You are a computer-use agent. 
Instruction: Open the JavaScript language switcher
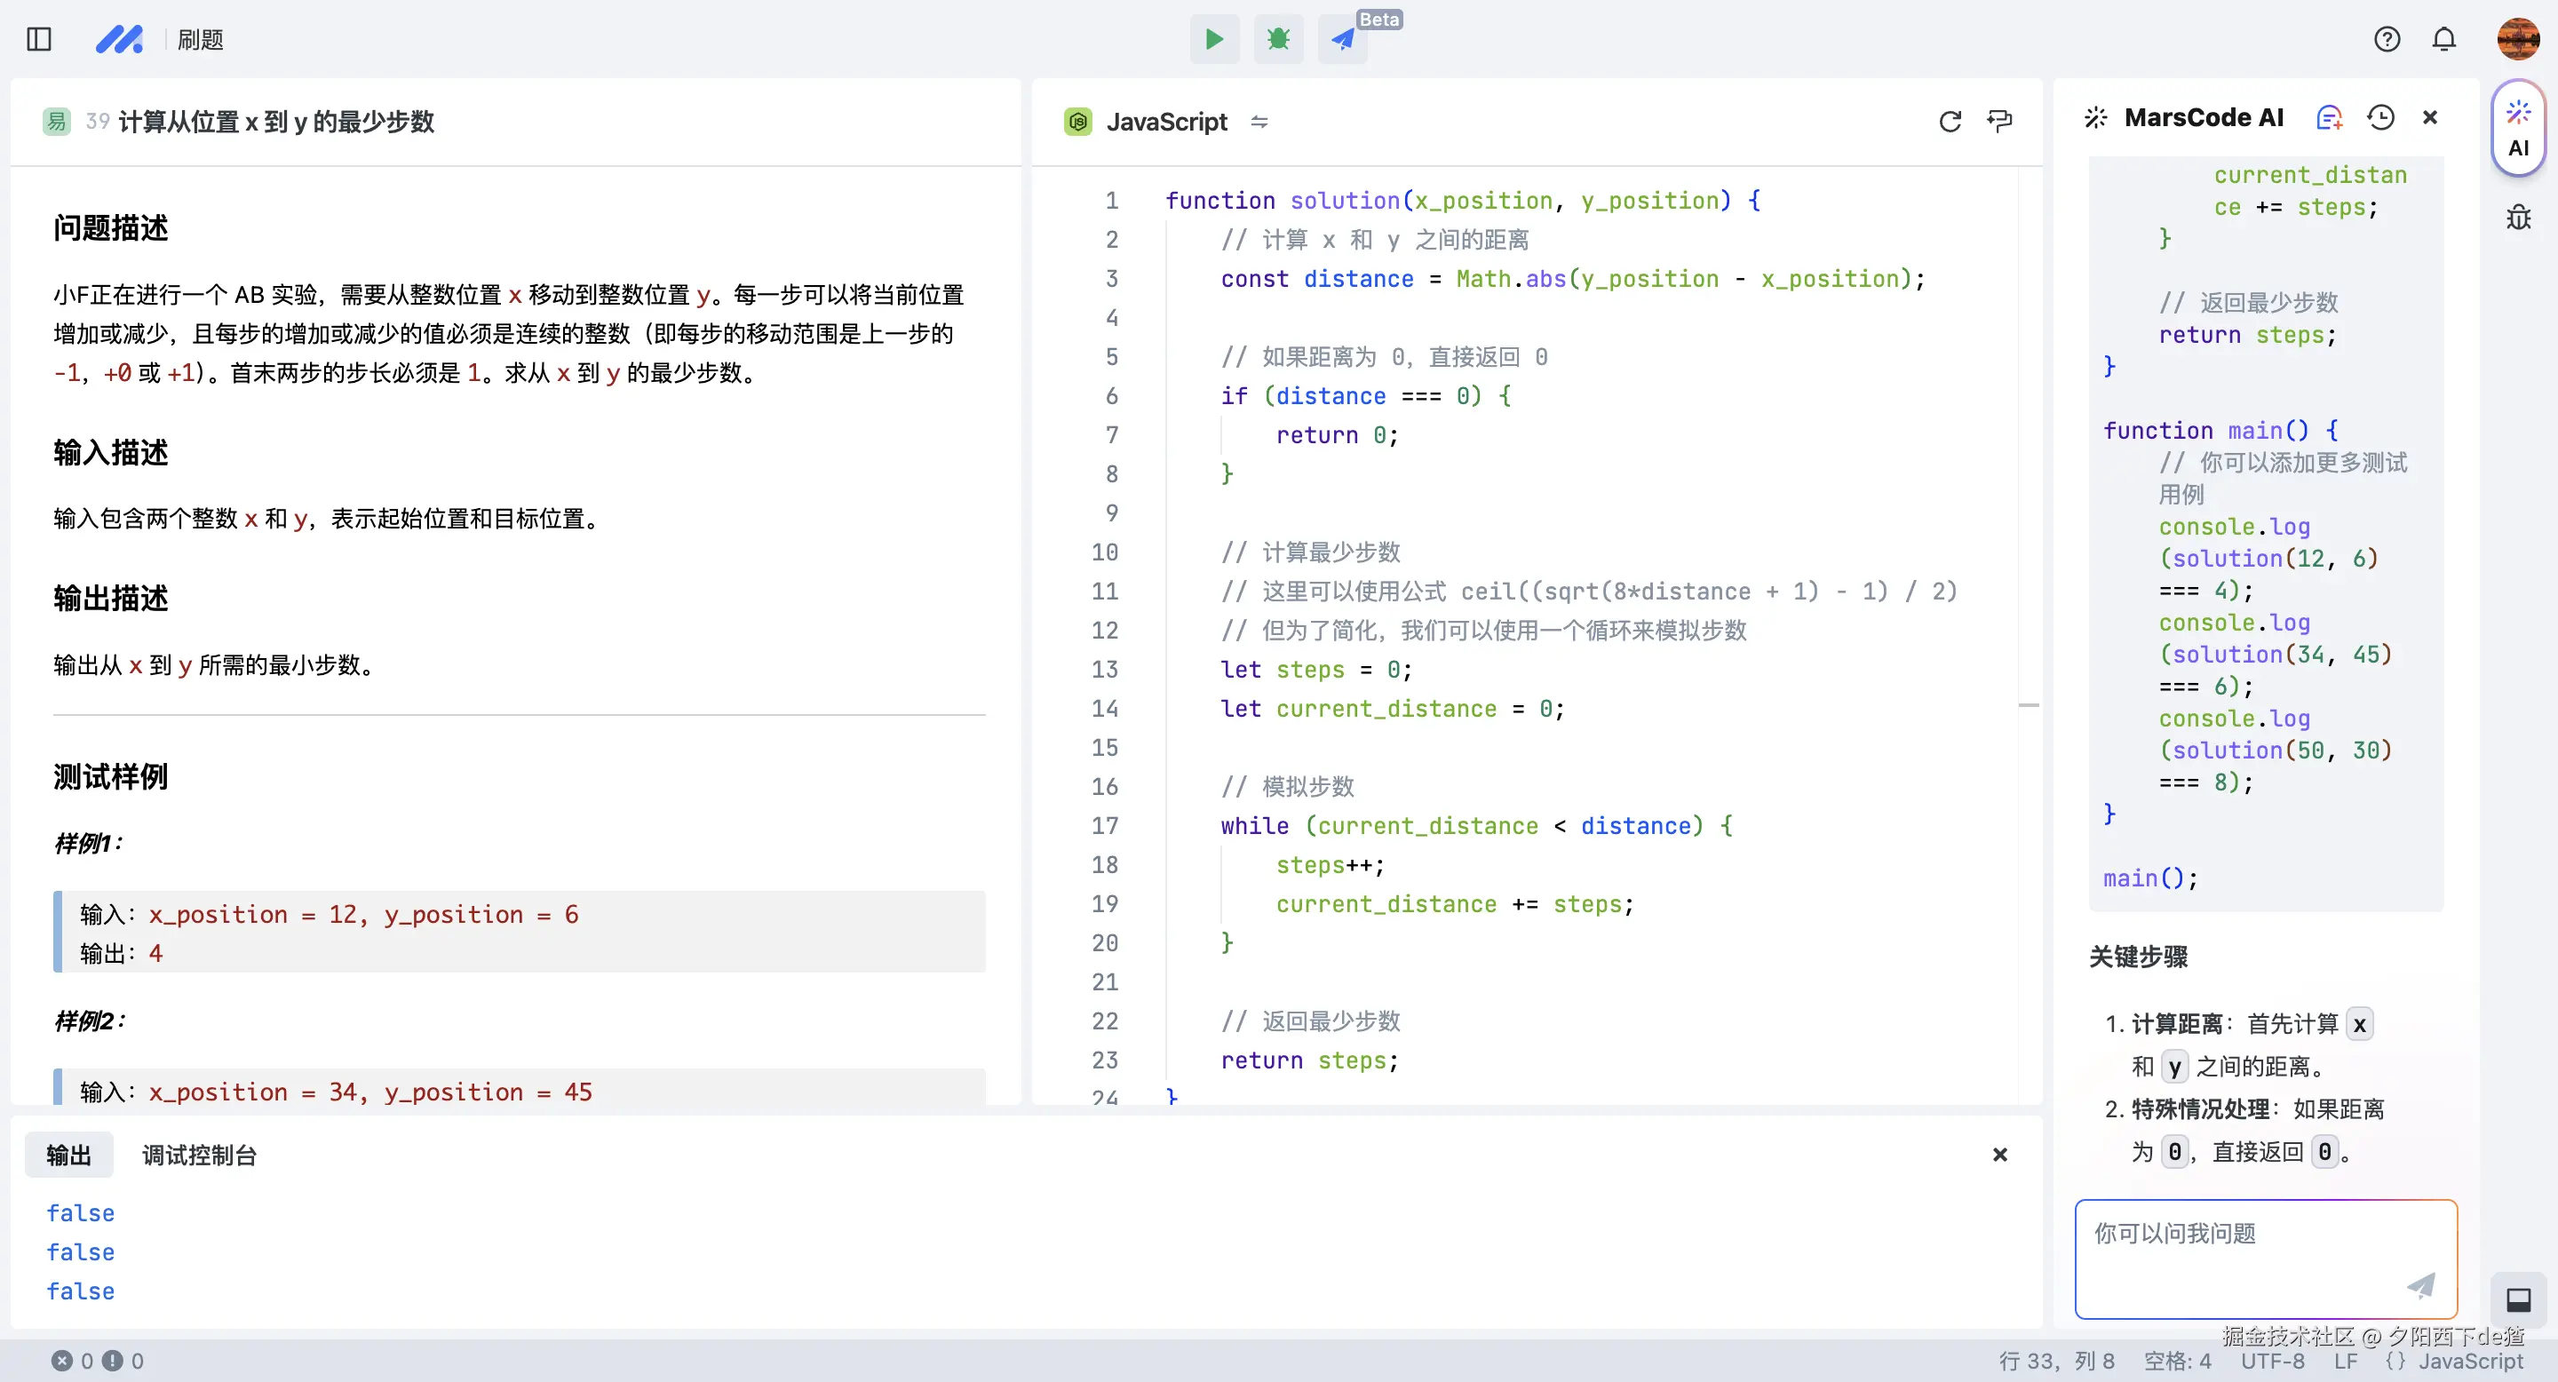1259,121
